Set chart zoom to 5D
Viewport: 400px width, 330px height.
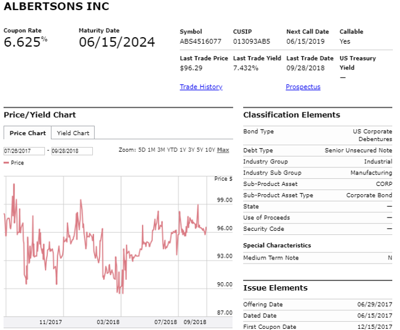(x=141, y=149)
